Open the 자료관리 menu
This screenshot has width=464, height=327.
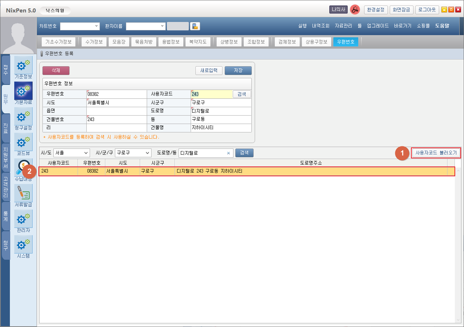click(343, 26)
